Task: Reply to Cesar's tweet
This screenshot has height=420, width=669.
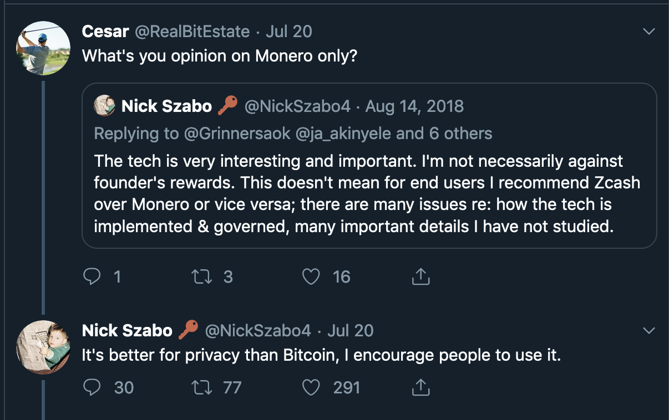Action: tap(92, 276)
